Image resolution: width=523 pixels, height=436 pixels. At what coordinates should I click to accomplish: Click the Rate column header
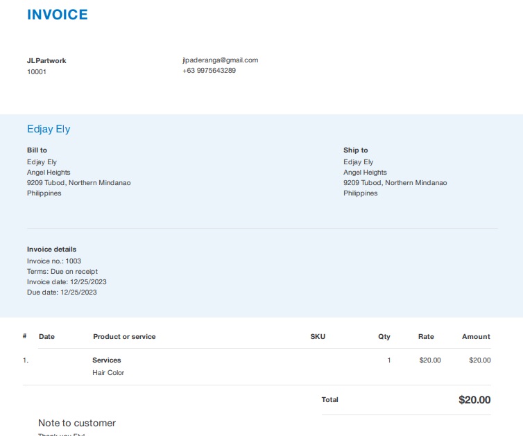pyautogui.click(x=426, y=337)
